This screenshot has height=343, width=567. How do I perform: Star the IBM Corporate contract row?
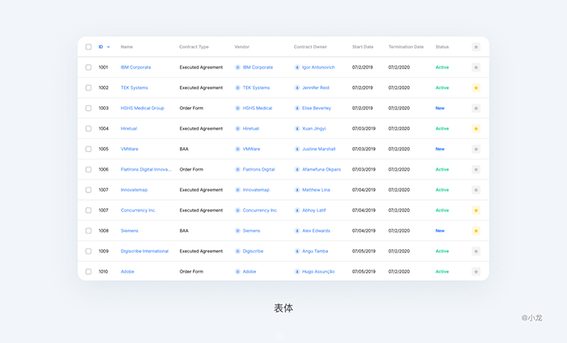(476, 67)
